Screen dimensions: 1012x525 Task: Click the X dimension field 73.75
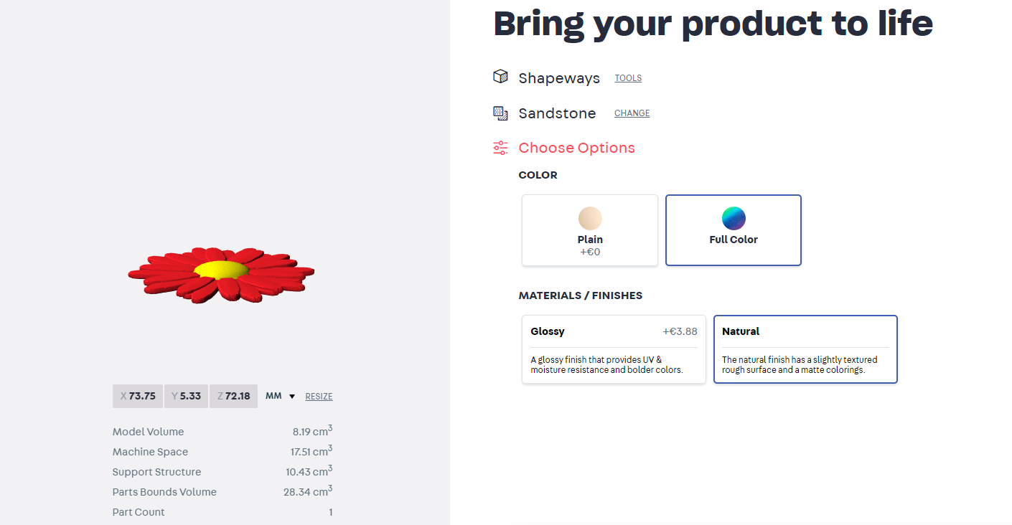pos(138,396)
